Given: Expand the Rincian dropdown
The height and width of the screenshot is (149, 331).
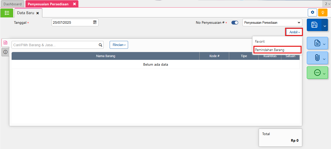Looking at the screenshot, I should point(119,45).
